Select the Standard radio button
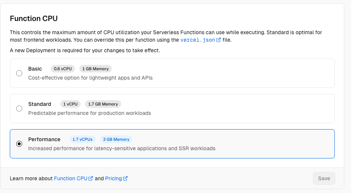This screenshot has width=351, height=193. (x=19, y=109)
